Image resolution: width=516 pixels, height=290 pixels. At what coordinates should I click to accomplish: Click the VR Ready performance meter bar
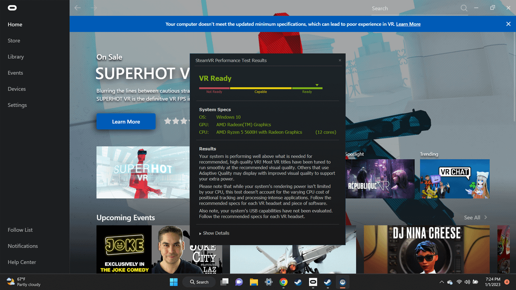click(x=261, y=88)
